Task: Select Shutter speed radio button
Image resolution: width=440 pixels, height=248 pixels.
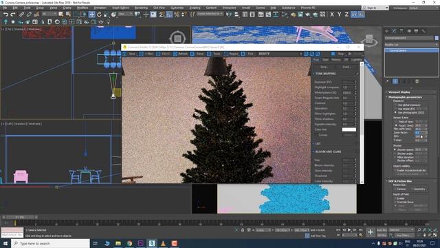Action: pos(395,149)
